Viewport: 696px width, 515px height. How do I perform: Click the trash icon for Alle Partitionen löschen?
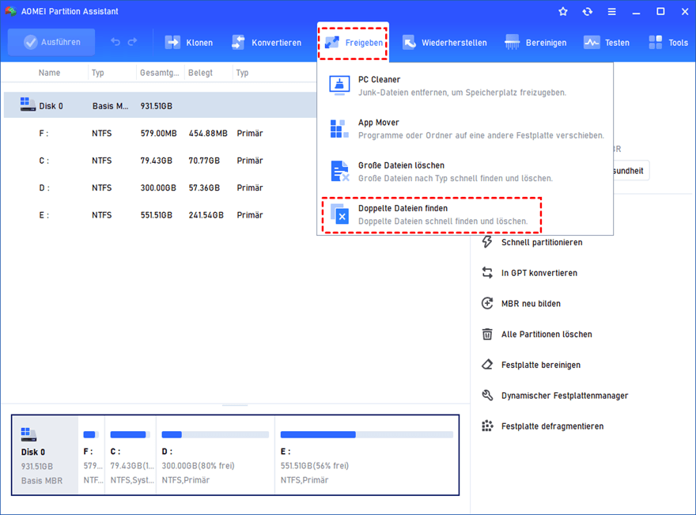coord(487,334)
